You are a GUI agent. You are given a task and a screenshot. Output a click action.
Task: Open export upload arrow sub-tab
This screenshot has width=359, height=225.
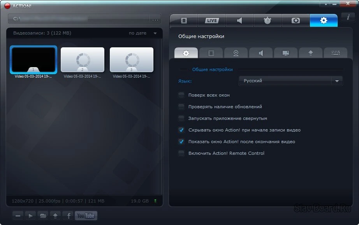[x=311, y=53]
